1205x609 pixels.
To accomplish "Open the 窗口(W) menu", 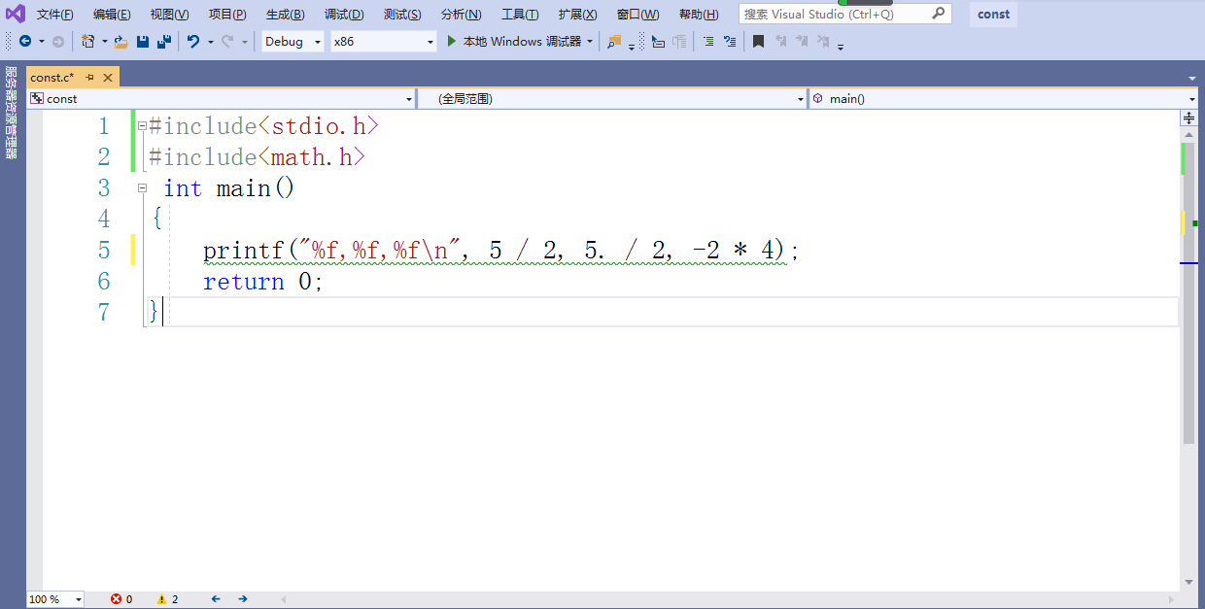I will tap(637, 15).
